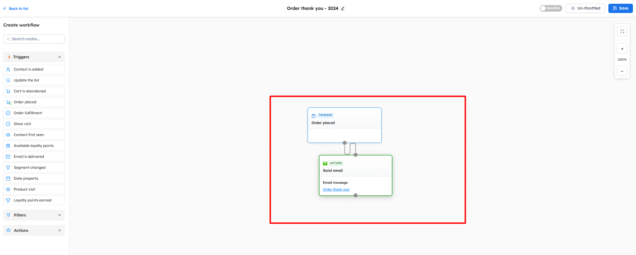The height and width of the screenshot is (255, 636).
Task: Zoom in with the plus button
Action: (622, 49)
